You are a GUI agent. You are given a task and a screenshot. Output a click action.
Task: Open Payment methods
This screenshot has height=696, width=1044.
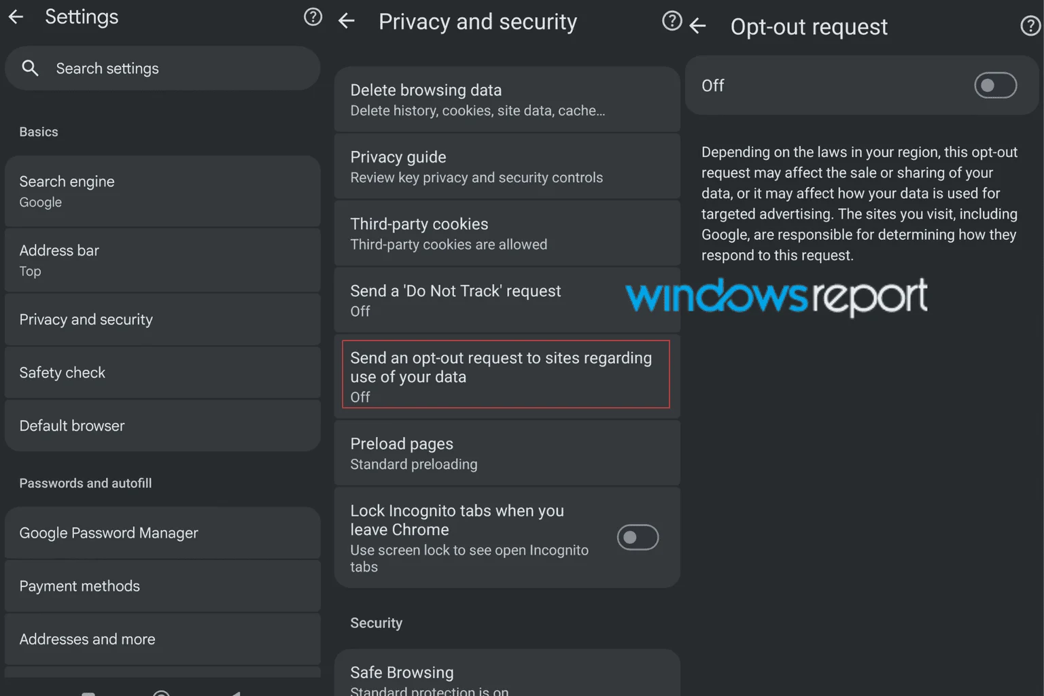point(162,586)
